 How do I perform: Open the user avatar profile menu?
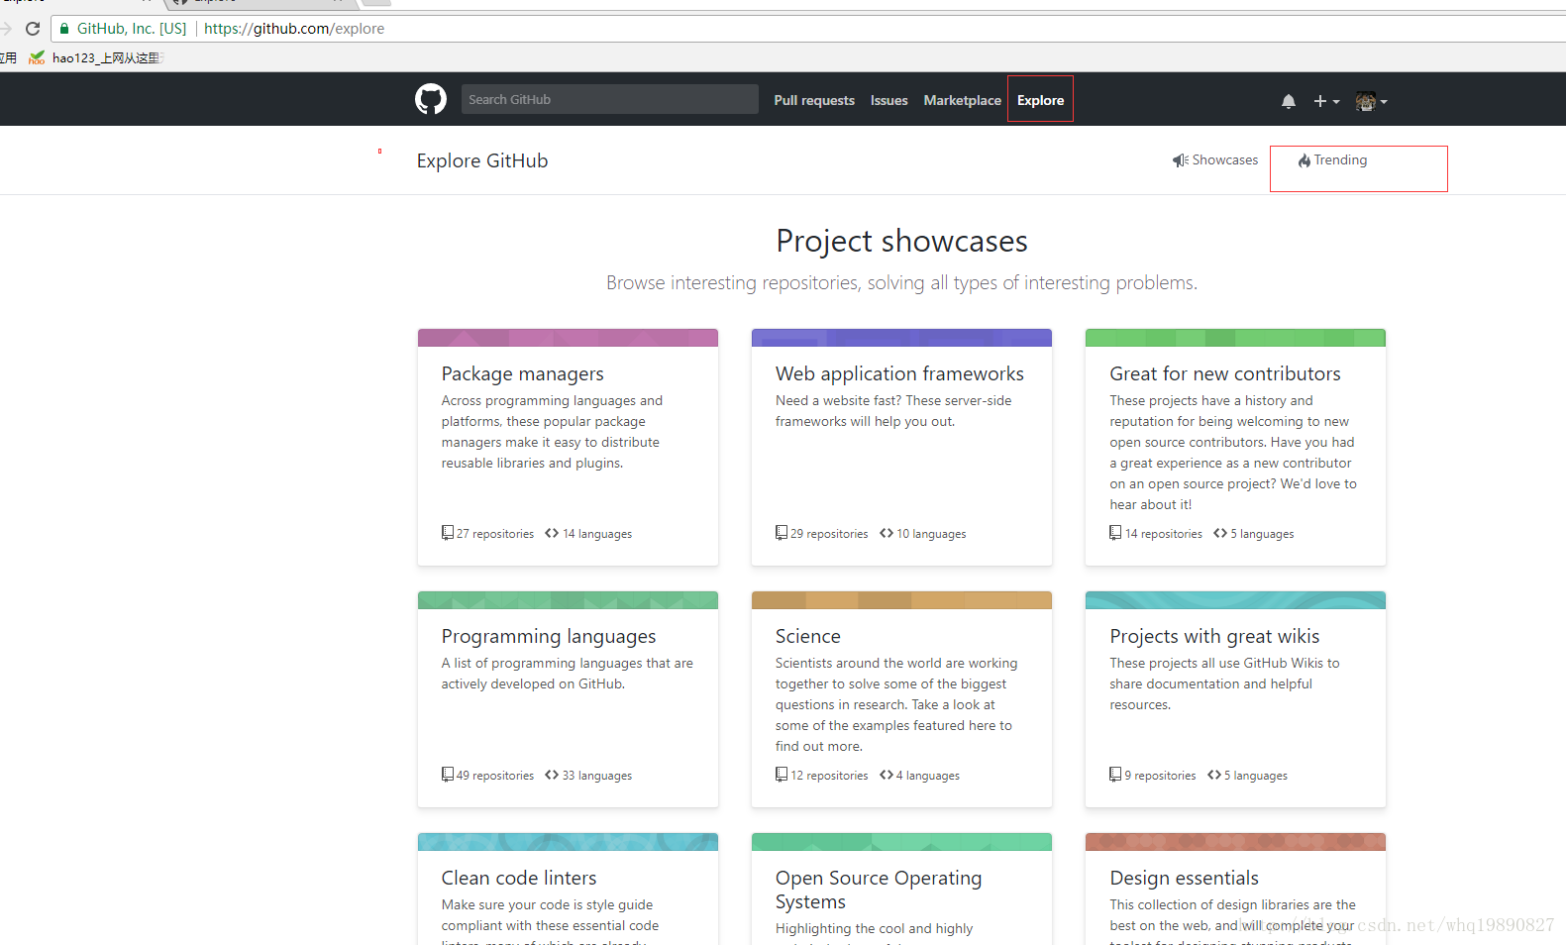click(x=1372, y=101)
